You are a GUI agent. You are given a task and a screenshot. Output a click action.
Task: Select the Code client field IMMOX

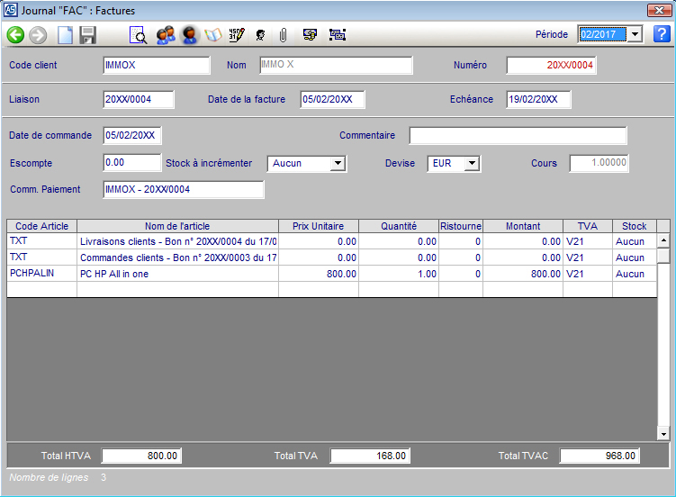tap(156, 66)
